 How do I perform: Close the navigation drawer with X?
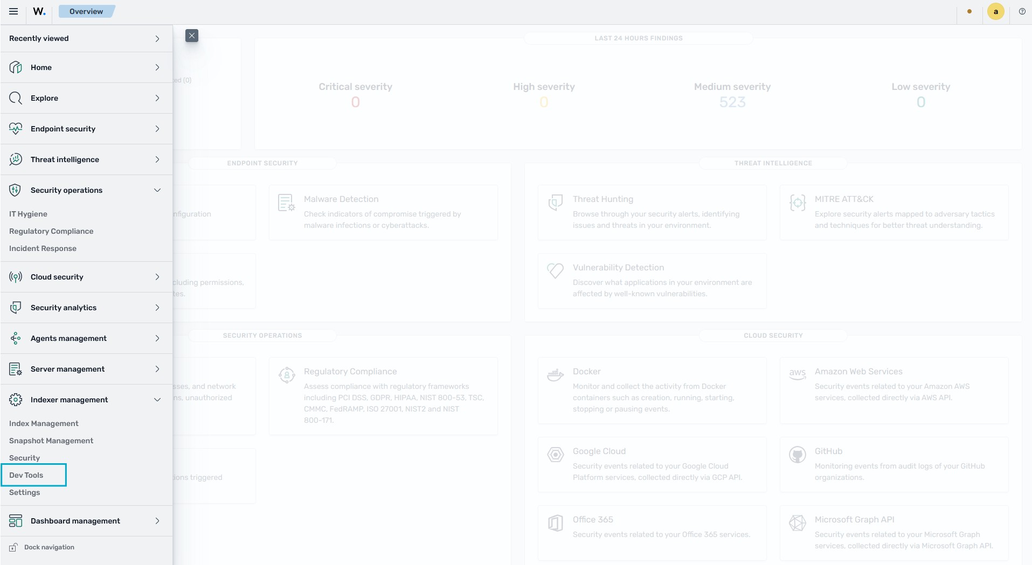(x=192, y=36)
